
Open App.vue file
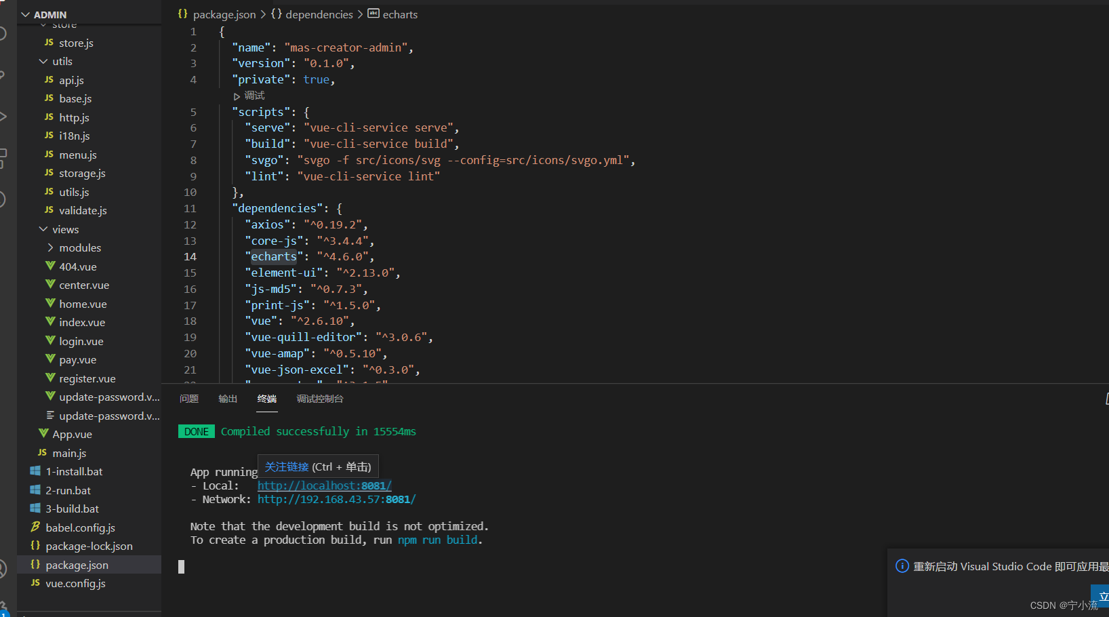(x=72, y=434)
